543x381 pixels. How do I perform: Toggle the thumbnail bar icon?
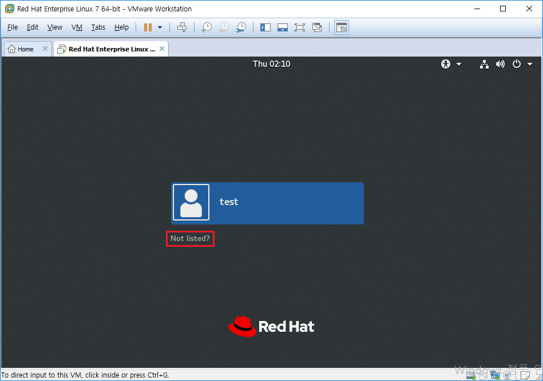pyautogui.click(x=283, y=27)
